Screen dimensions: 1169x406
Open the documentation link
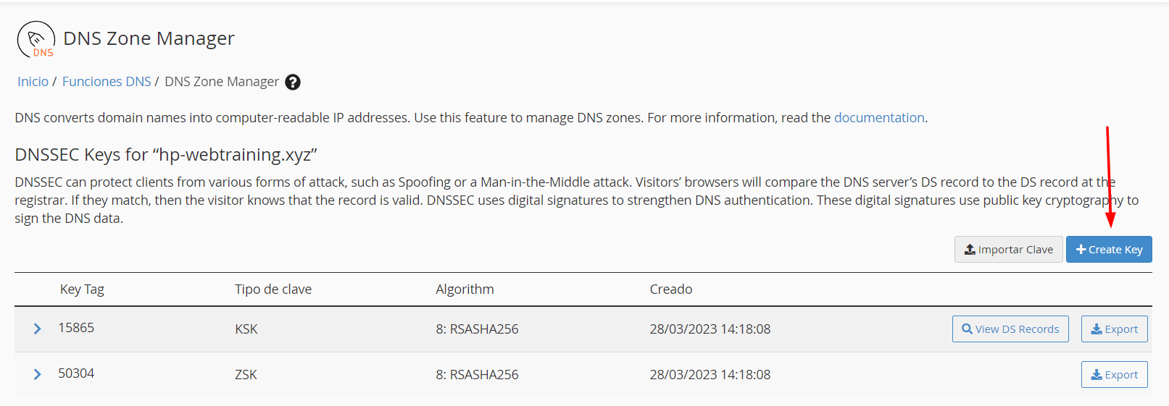pos(879,118)
